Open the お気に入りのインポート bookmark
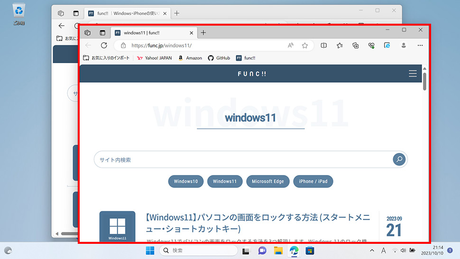This screenshot has width=460, height=259. [x=106, y=58]
